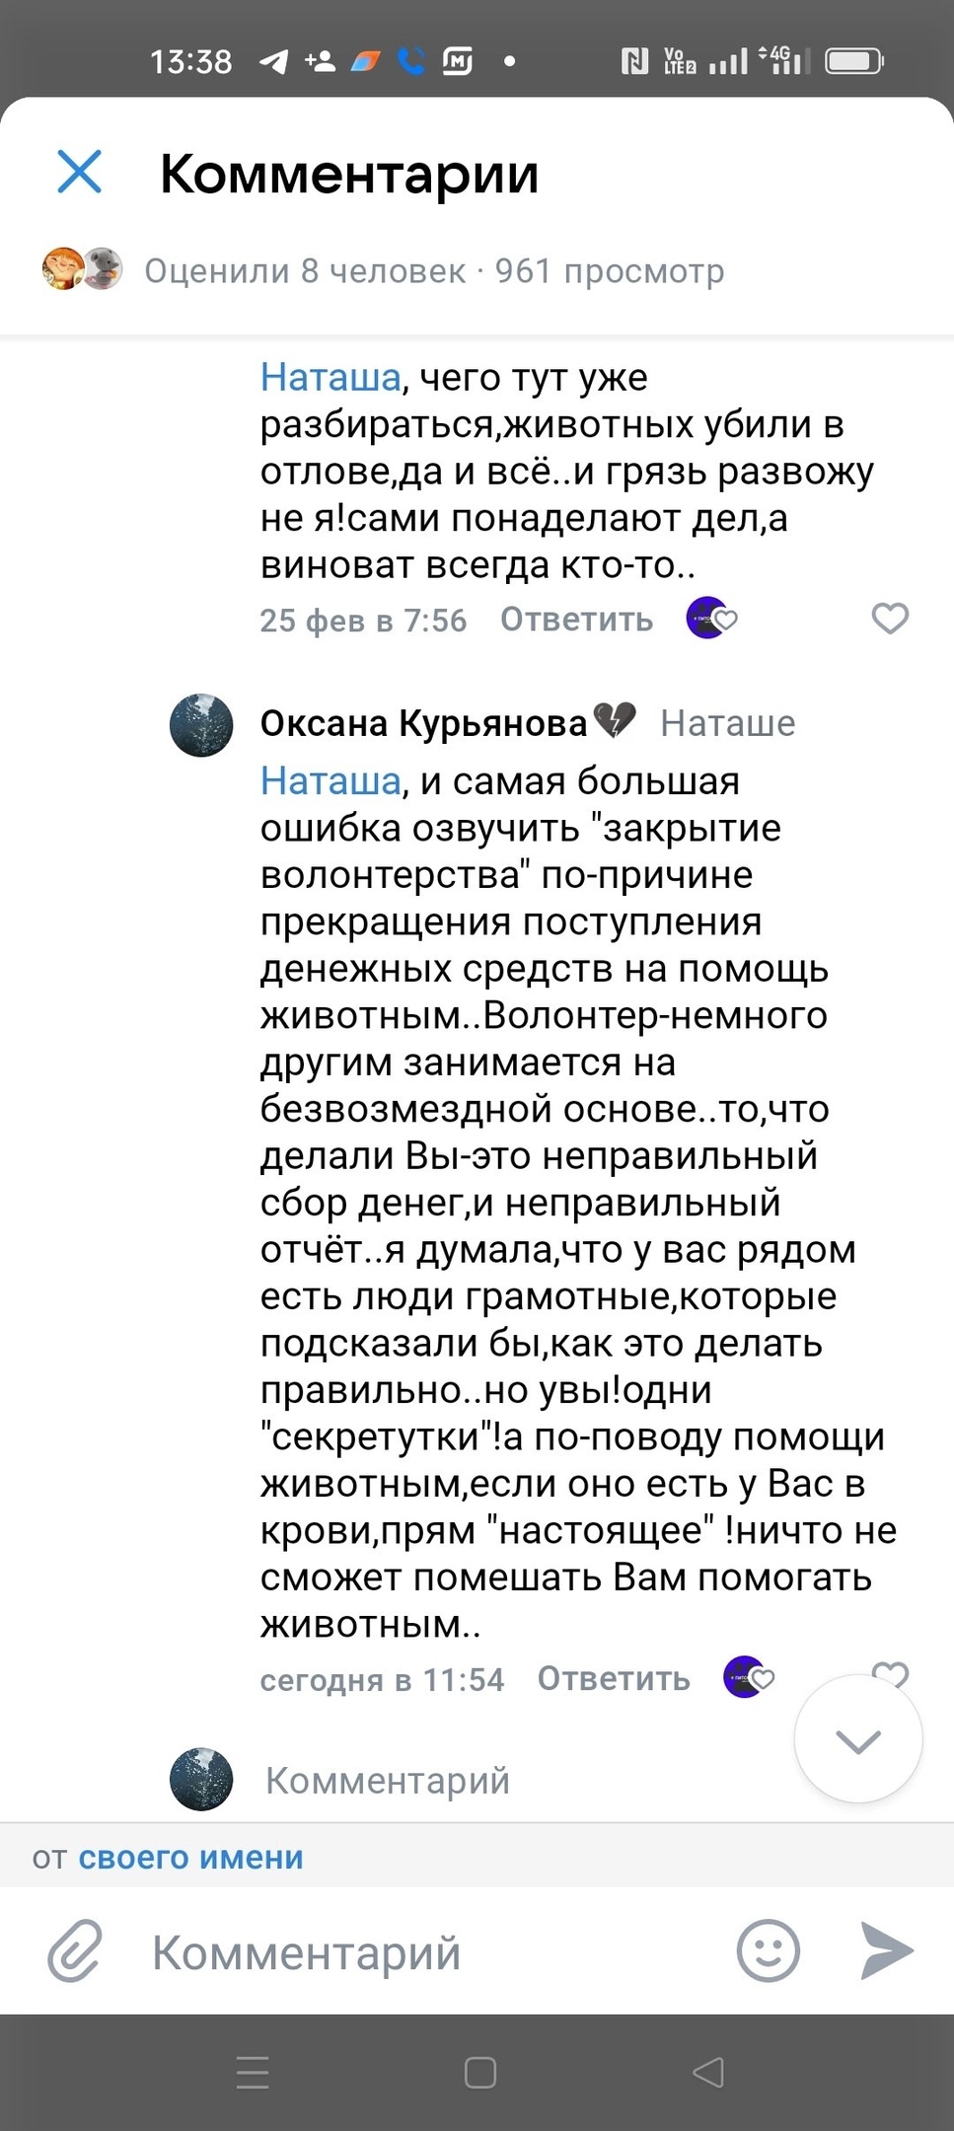The height and width of the screenshot is (2131, 954).
Task: Change "своего имени" author selection
Action: point(190,1858)
